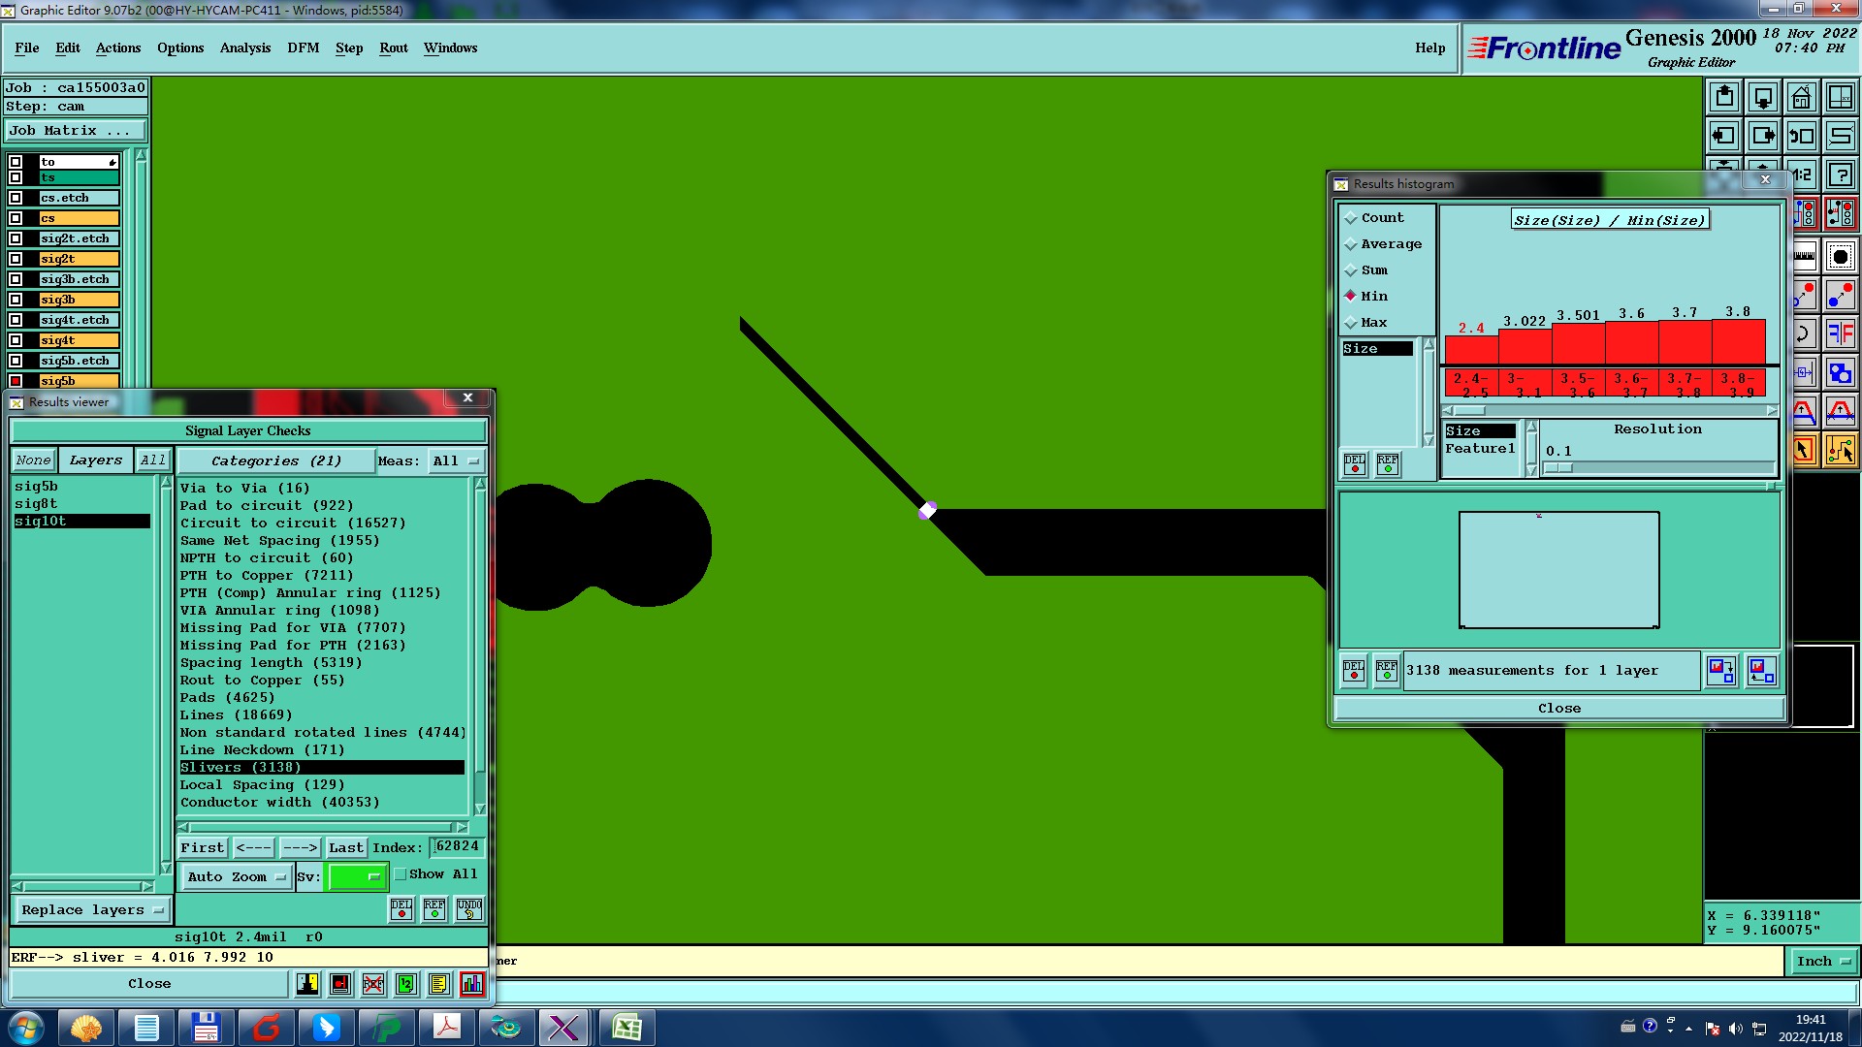Image resolution: width=1862 pixels, height=1047 pixels.
Task: Open the Analysis menu
Action: [245, 48]
